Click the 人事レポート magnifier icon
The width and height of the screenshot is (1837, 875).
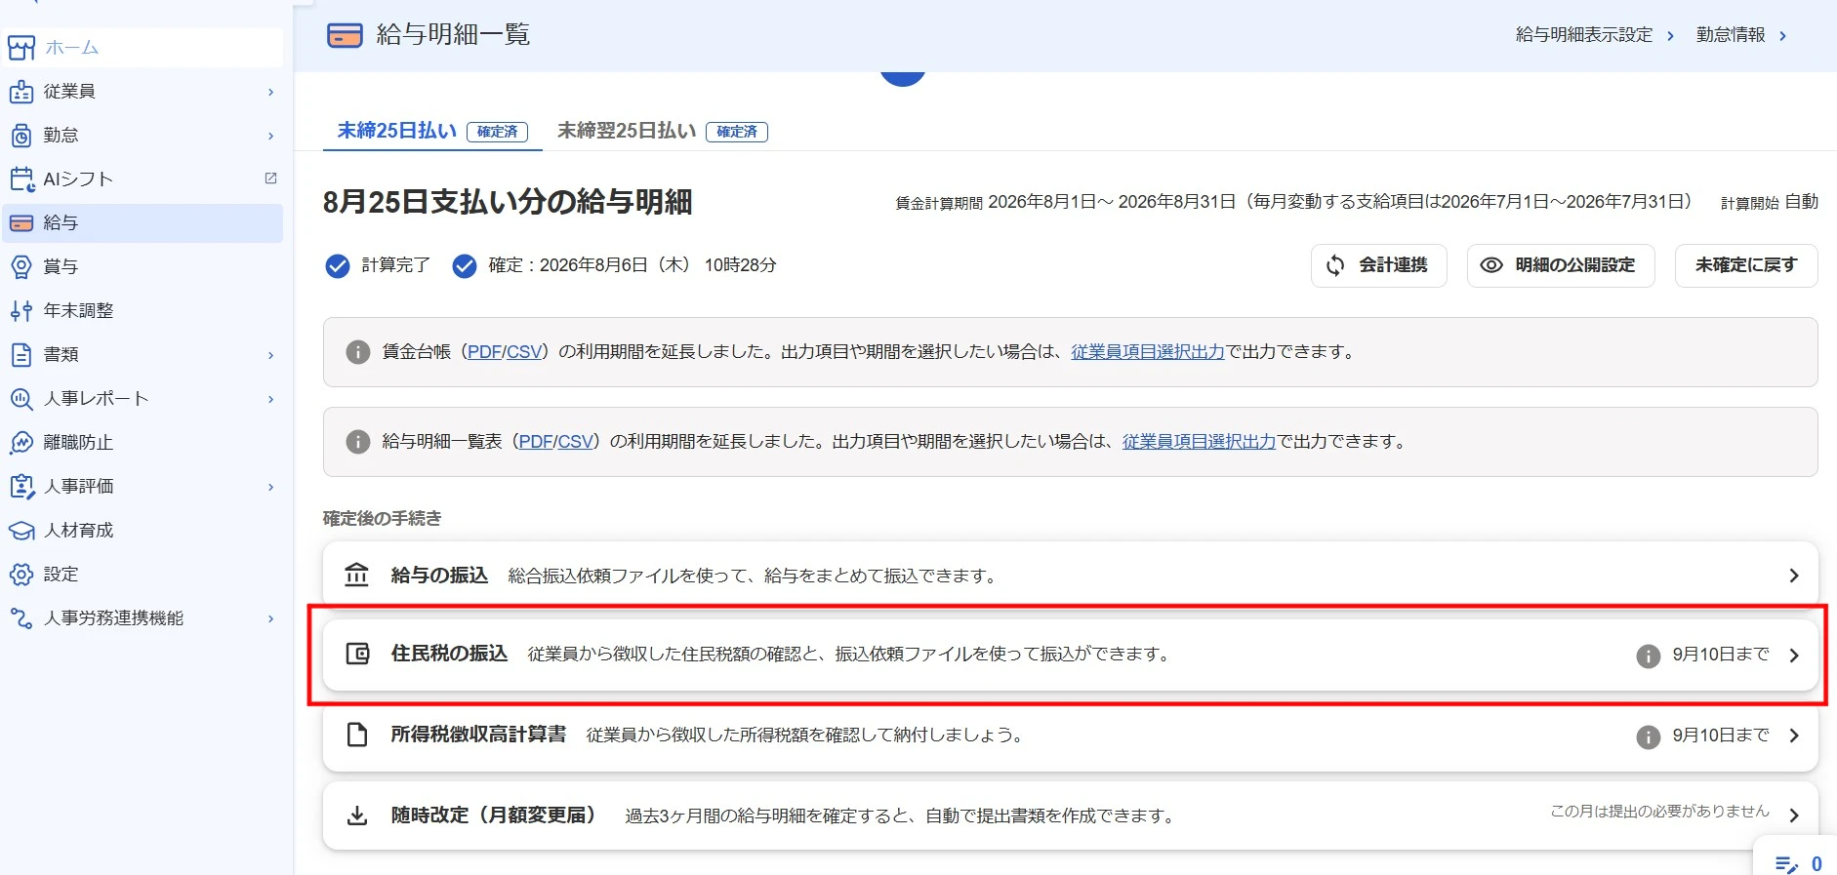[x=21, y=399]
